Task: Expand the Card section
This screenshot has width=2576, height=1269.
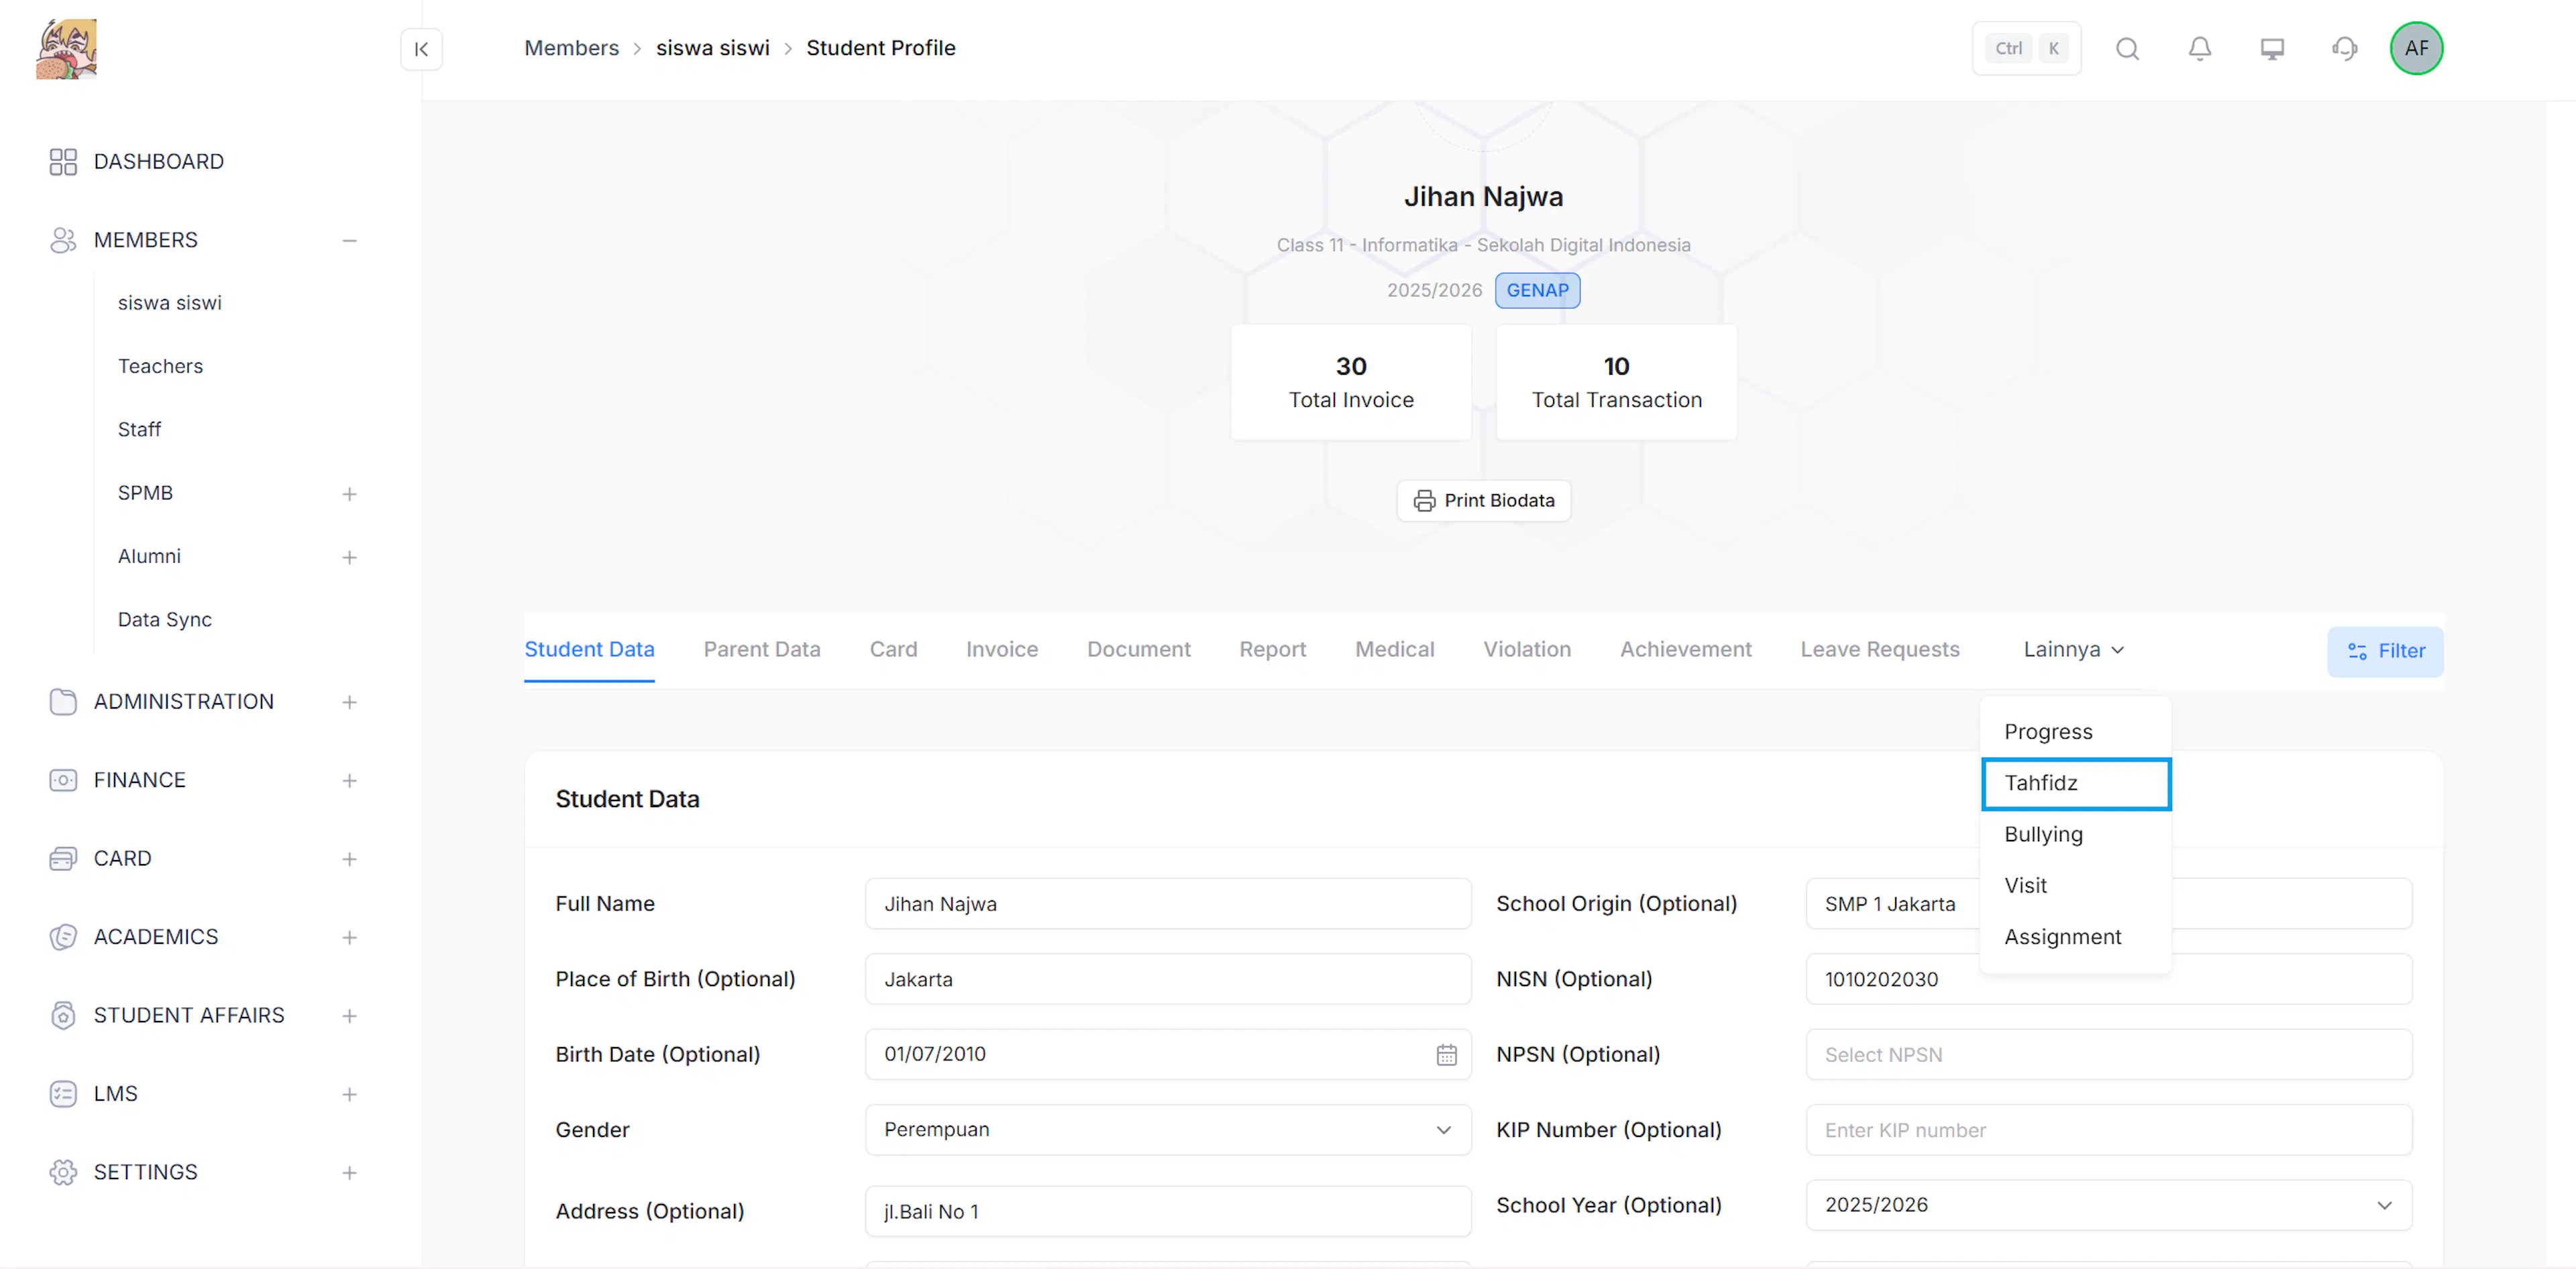Action: [x=349, y=859]
